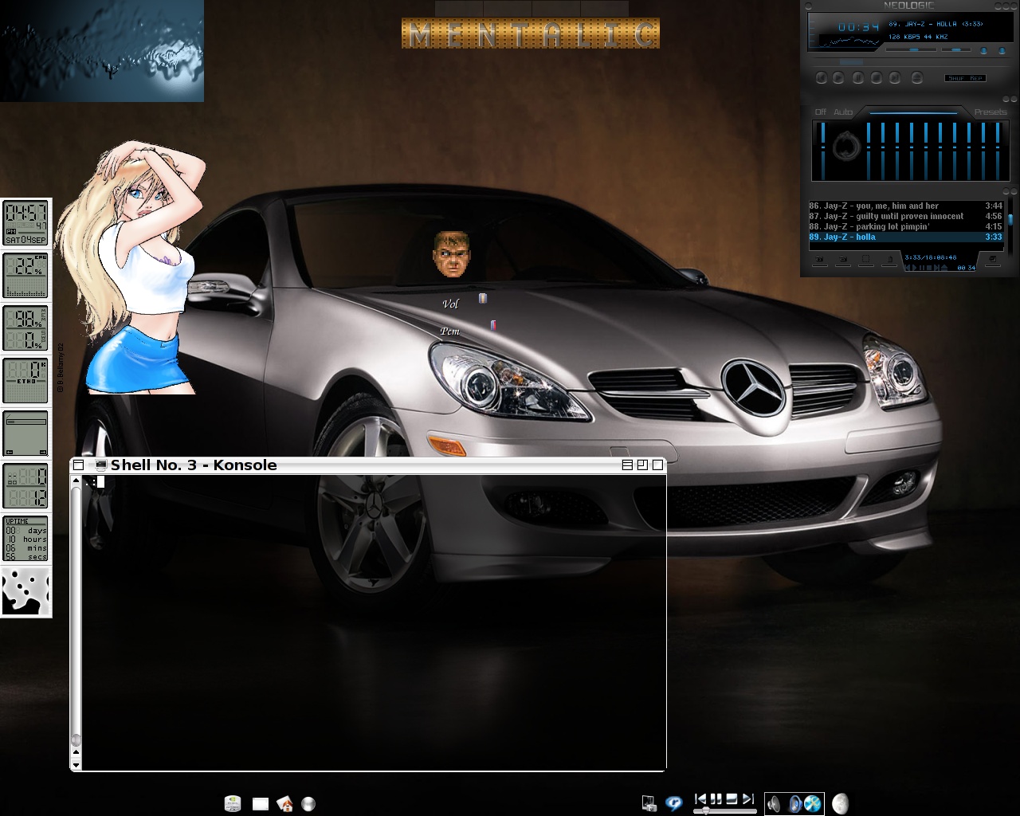Screen dimensions: 1020x816
Task: Click the MENTALIC banner at top
Action: pos(531,33)
